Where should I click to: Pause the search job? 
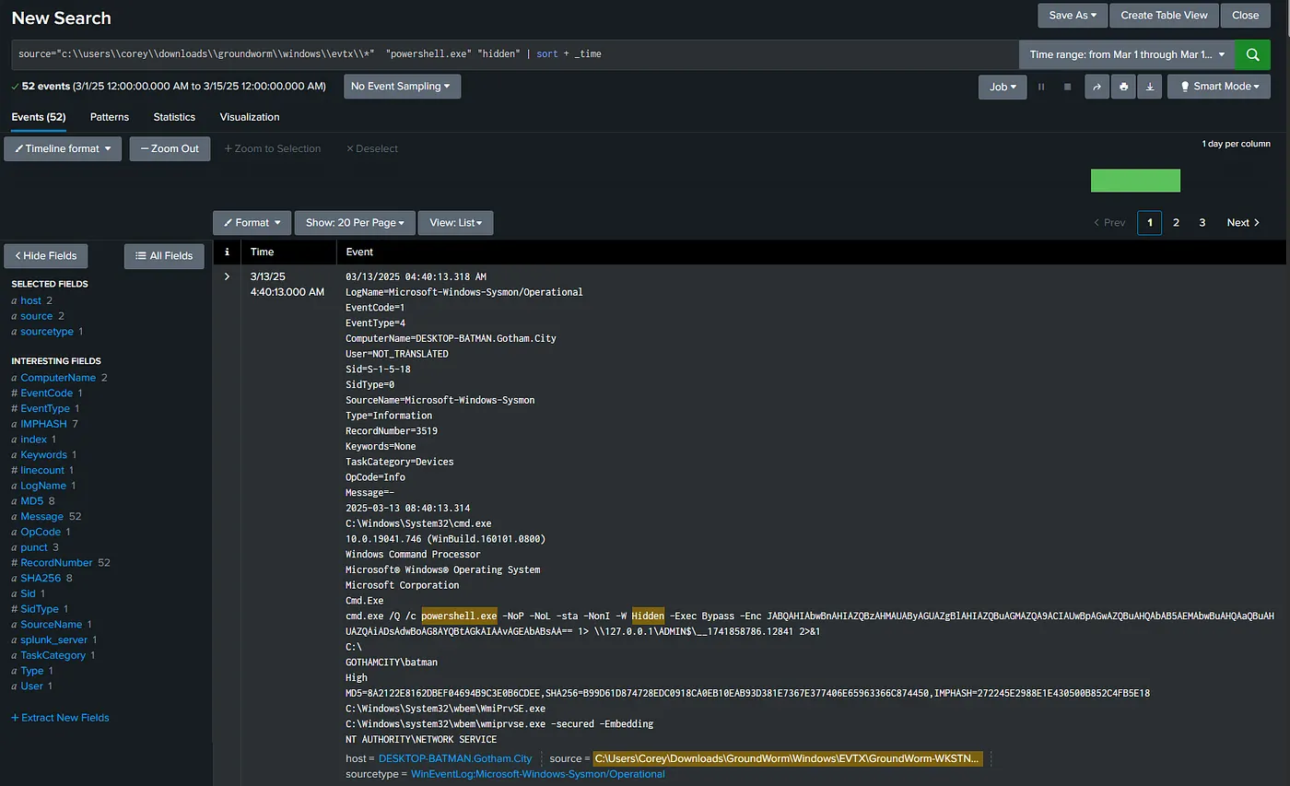click(1041, 87)
